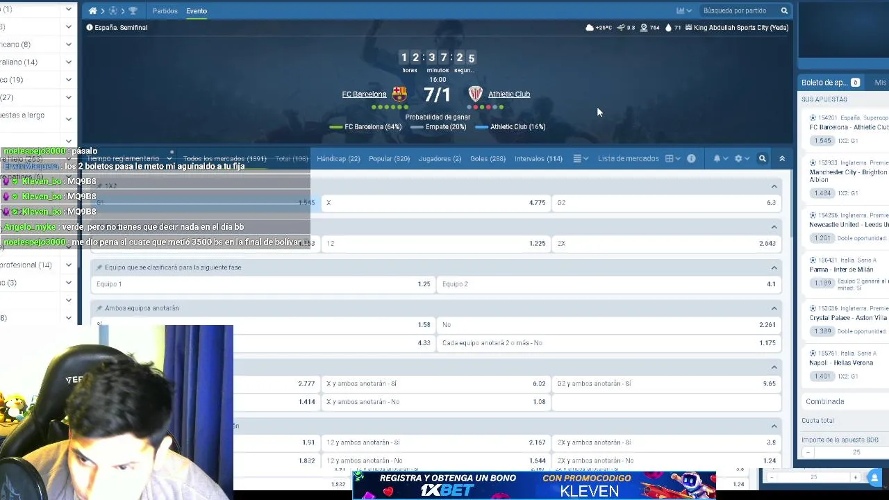This screenshot has height=500, width=889.
Task: Open the Combinada bet type selector
Action: [845, 402]
